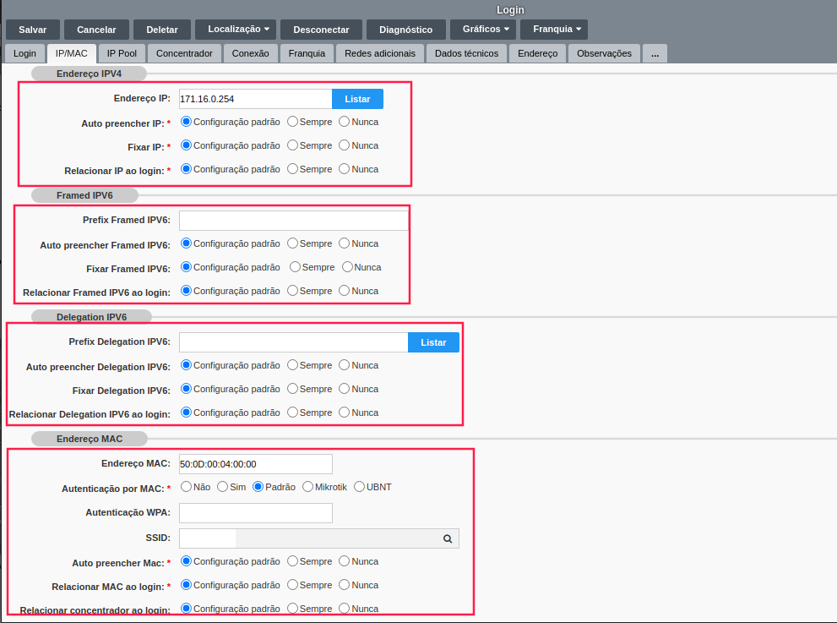The width and height of the screenshot is (837, 623).
Task: Click the Desconectar button
Action: (321, 30)
